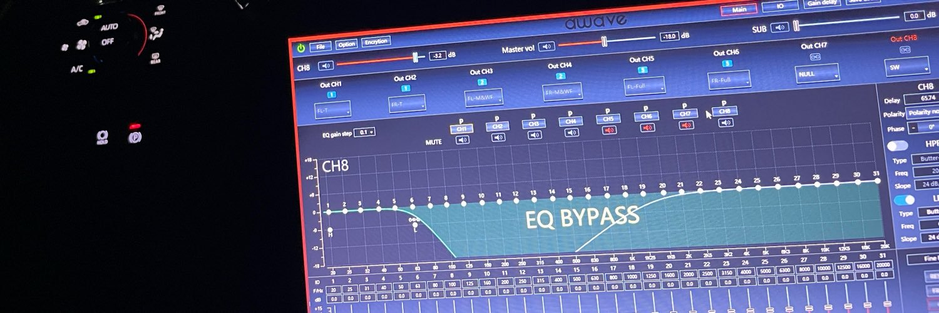Screen dimensions: 939x313
Task: Click the Delay 65.74 field
Action: click(x=921, y=98)
